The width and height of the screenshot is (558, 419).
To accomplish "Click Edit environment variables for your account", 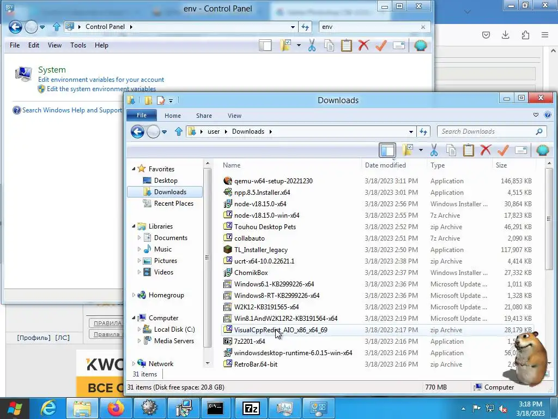I will [101, 80].
